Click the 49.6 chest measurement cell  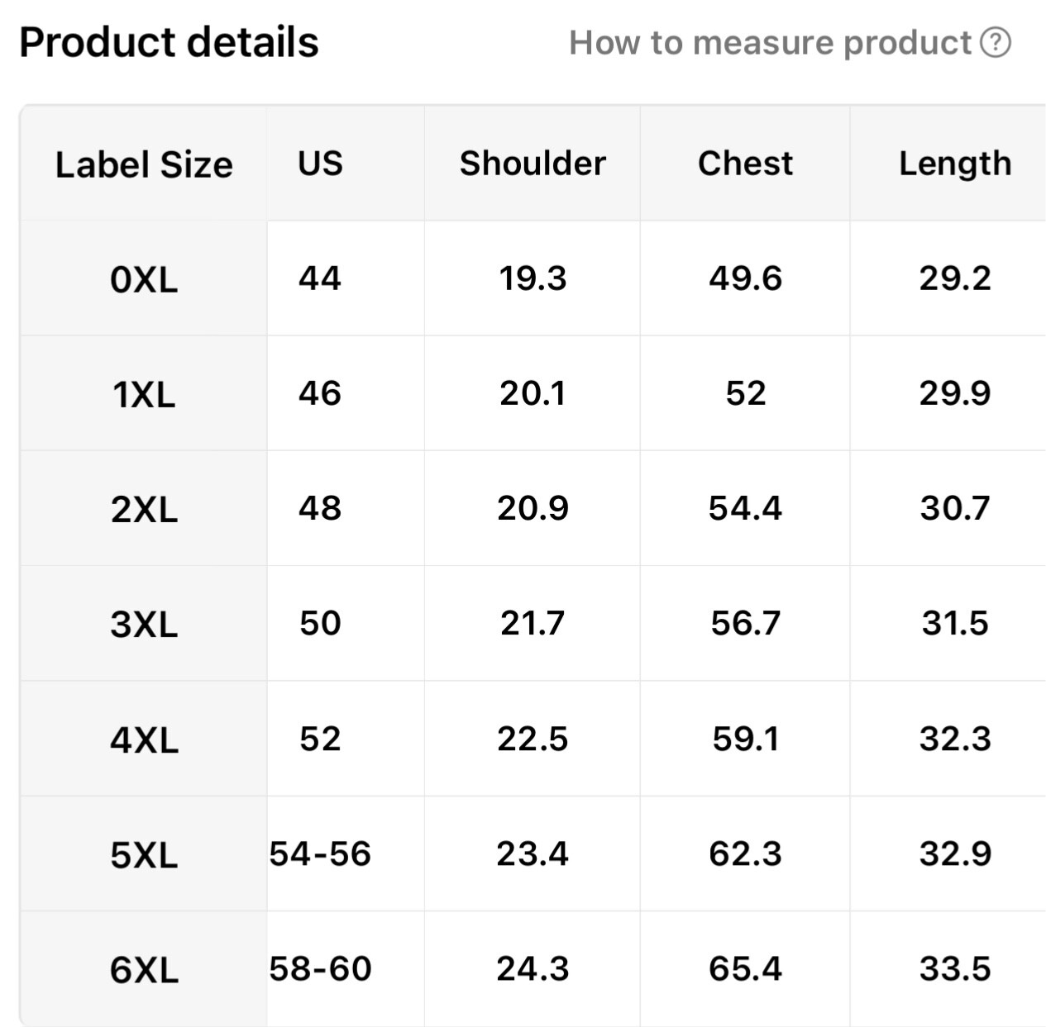(745, 278)
